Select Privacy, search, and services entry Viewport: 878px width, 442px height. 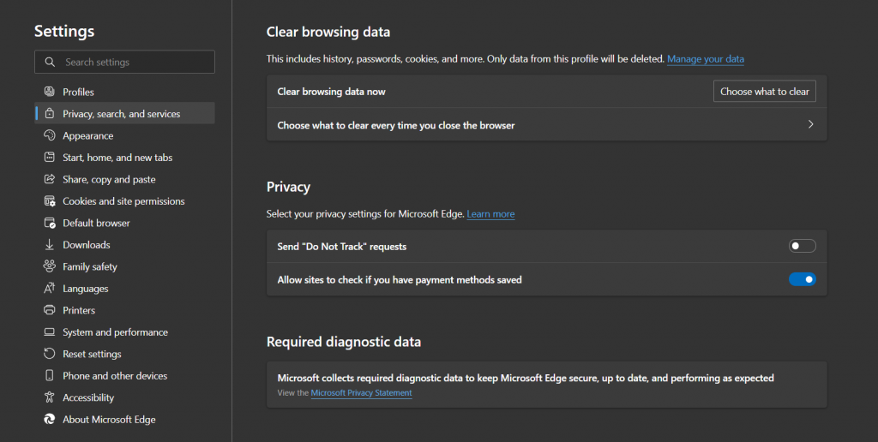(124, 114)
